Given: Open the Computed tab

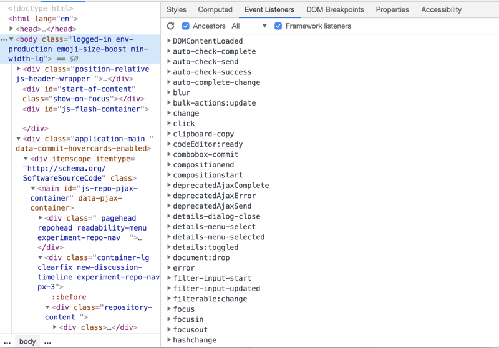Looking at the screenshot, I should 215,9.
